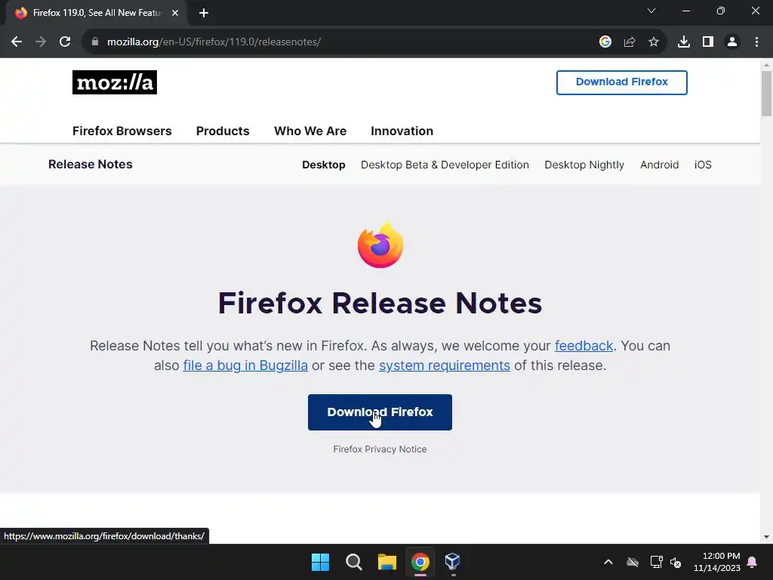
Task: Click the page vertical scrollbar thumb
Action: click(x=766, y=94)
